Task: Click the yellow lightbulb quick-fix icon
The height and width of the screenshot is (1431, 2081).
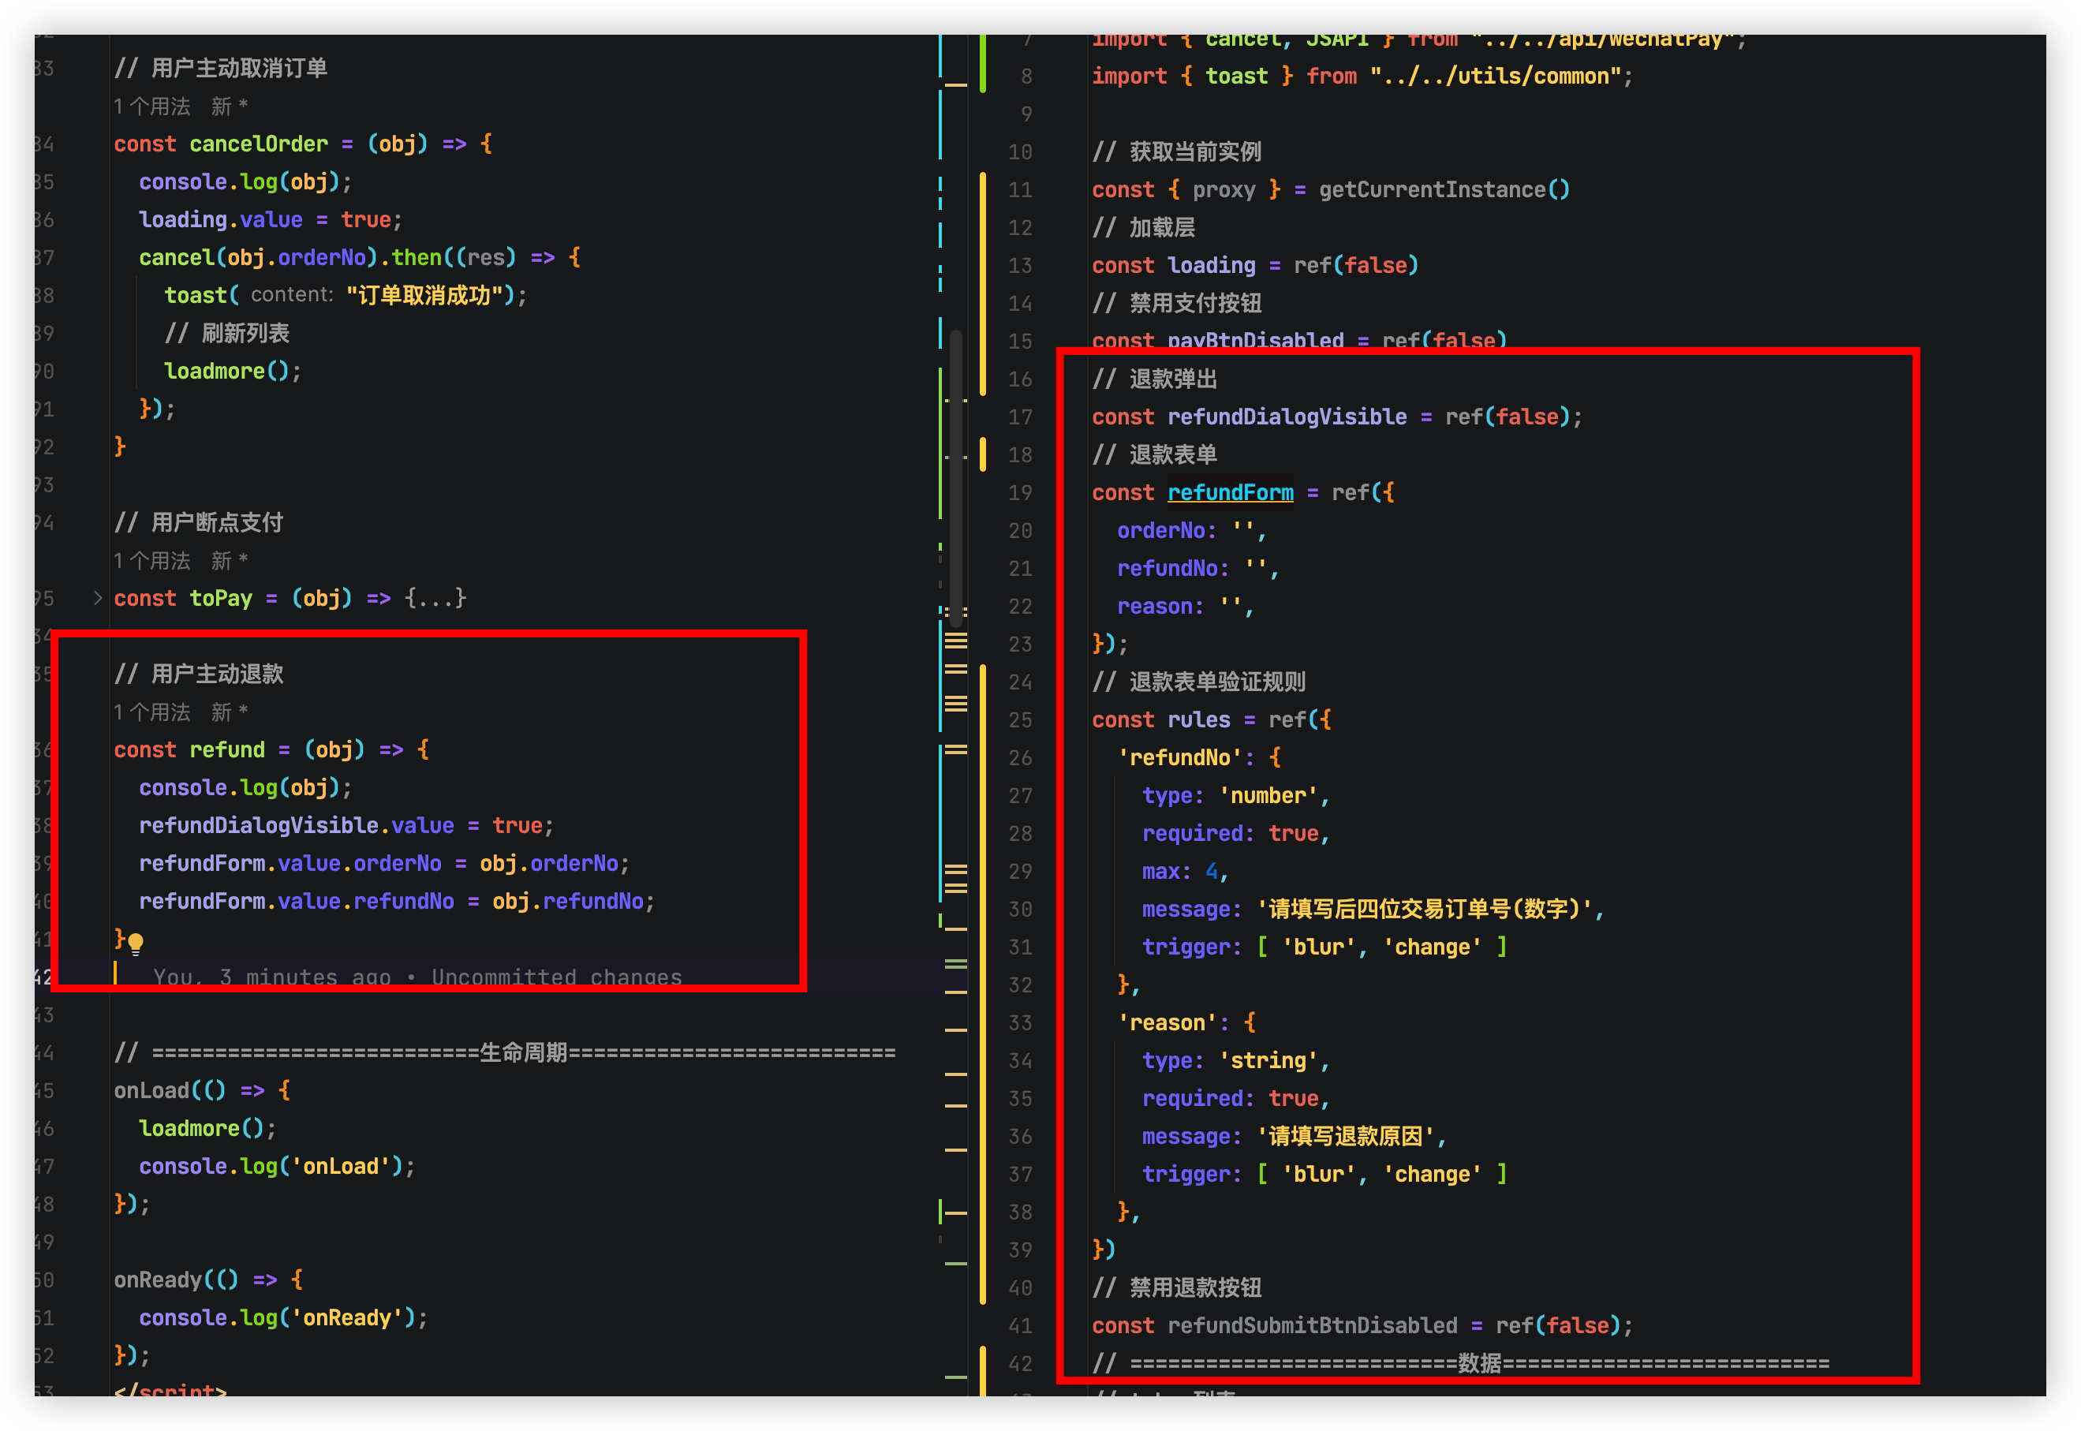Action: [x=136, y=943]
